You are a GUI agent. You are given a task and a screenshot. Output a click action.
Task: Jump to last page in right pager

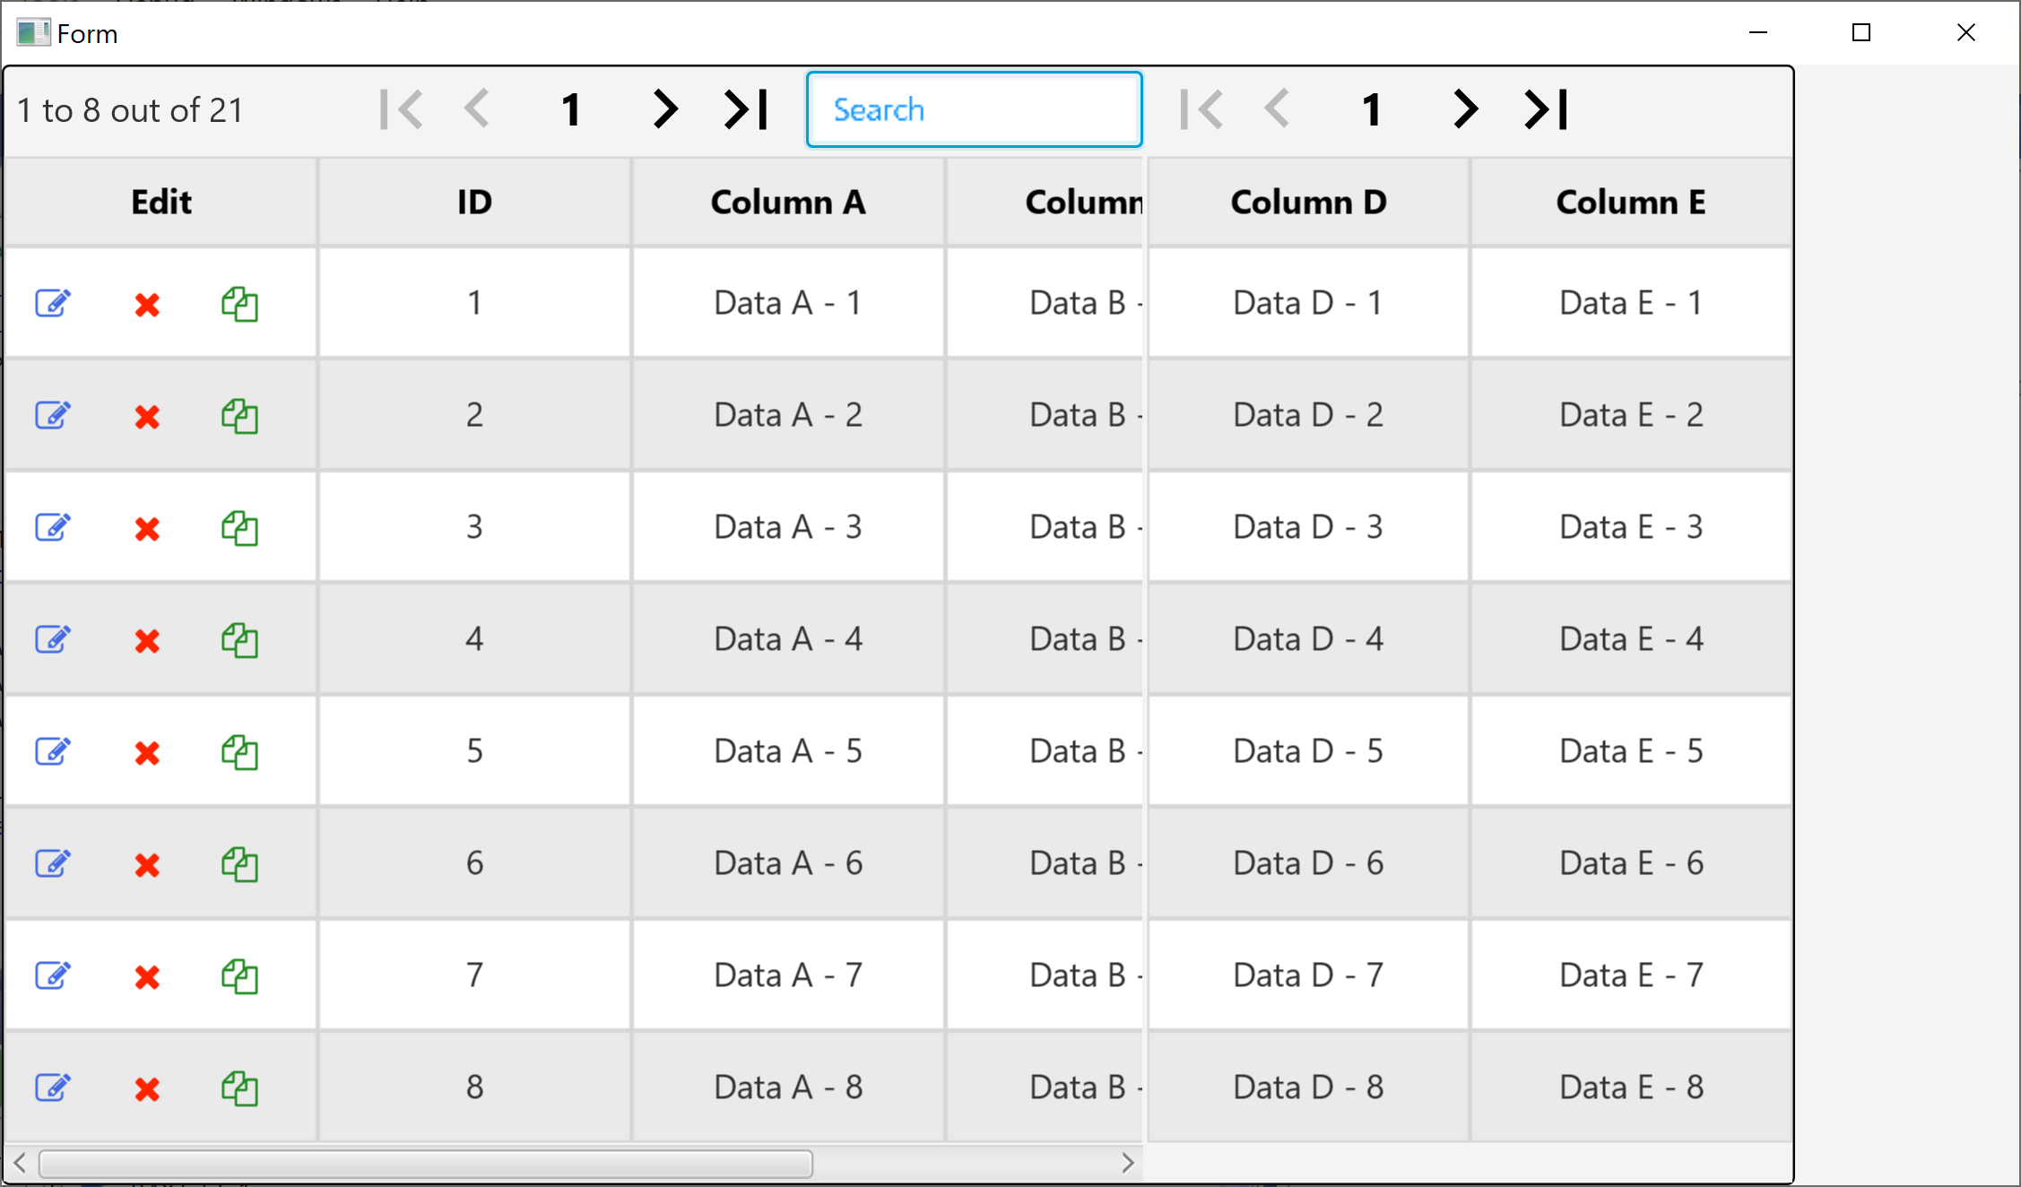pyautogui.click(x=1546, y=109)
